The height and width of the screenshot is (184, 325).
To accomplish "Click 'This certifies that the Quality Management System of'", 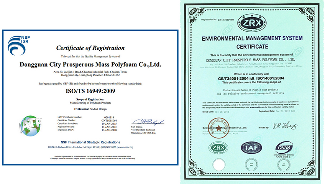I will coord(90,56).
